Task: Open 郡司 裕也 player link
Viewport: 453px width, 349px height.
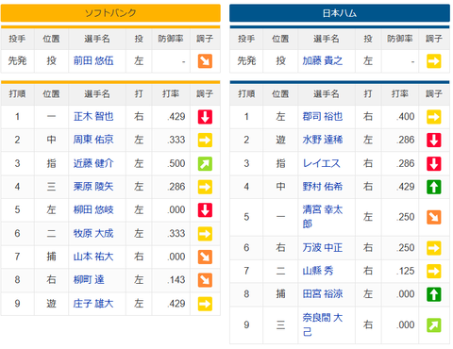Action: 323,117
